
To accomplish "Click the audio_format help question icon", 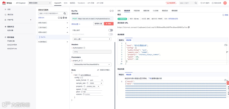I will [88, 80].
